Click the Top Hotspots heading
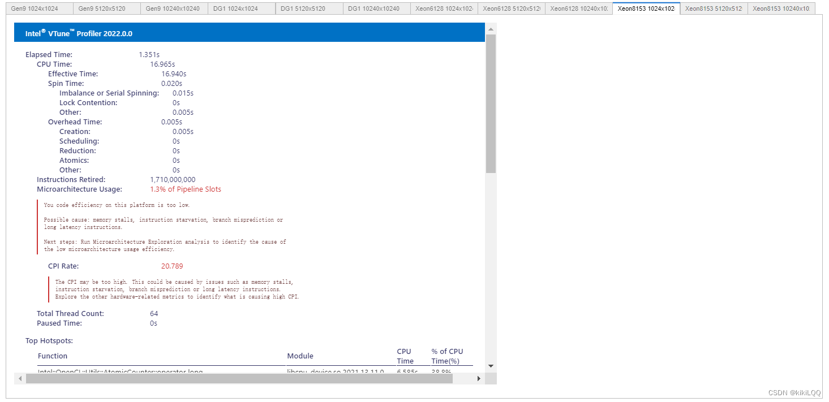This screenshot has height=402, width=829. (49, 341)
